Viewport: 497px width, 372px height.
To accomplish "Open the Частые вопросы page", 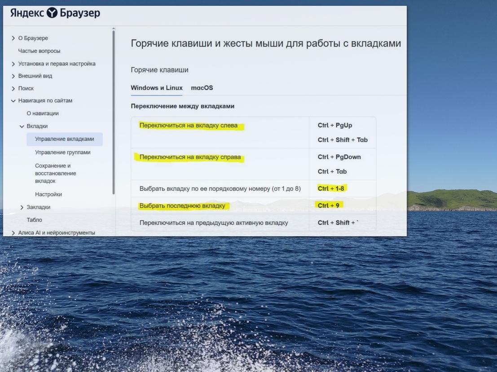I will coord(39,51).
